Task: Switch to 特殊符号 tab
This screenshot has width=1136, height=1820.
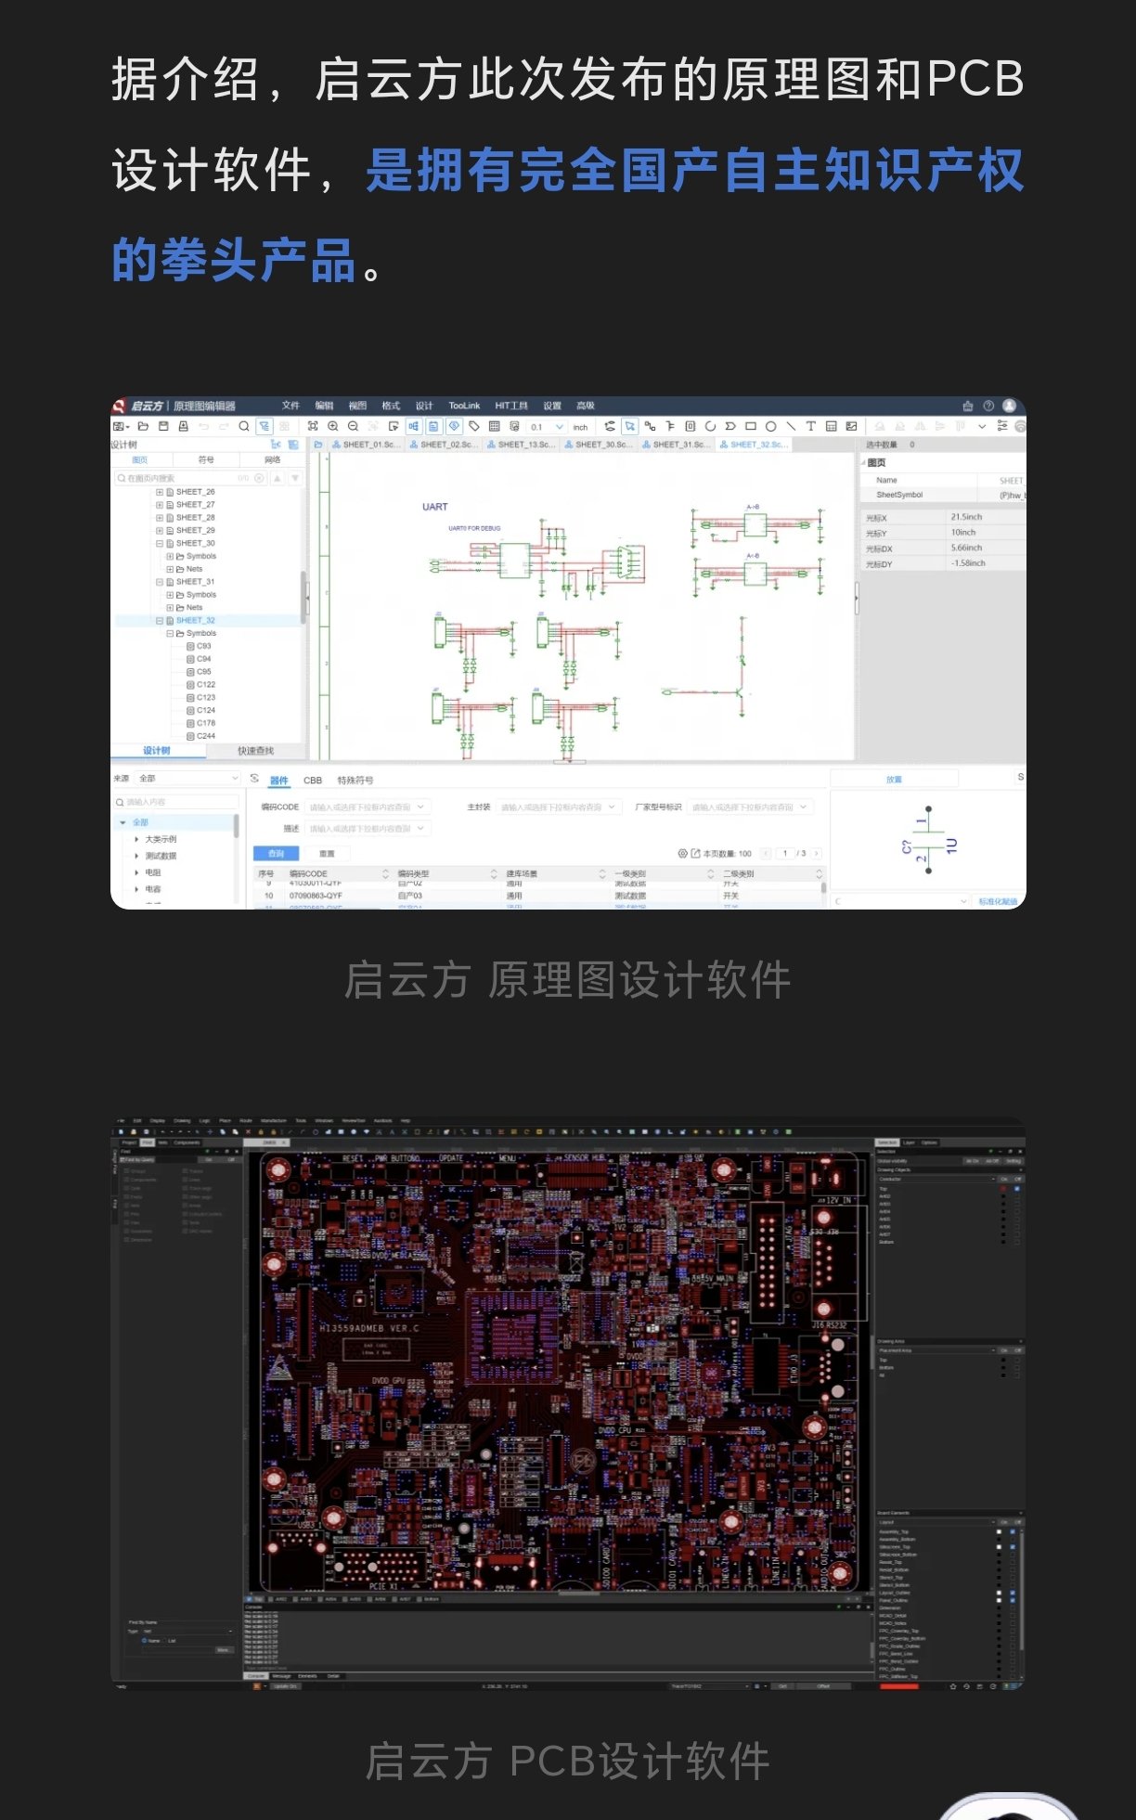Action: coord(355,781)
